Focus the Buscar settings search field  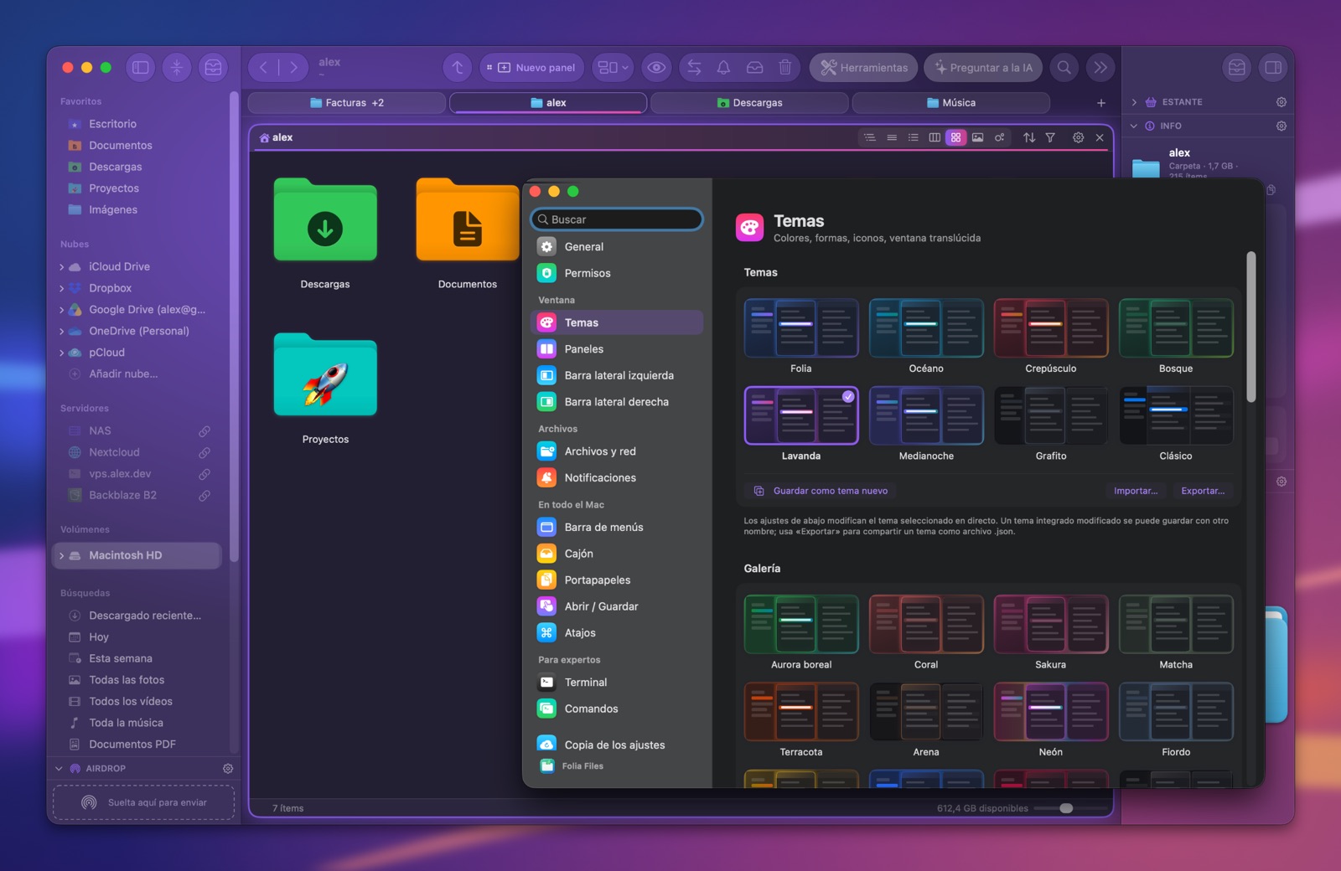click(x=617, y=219)
